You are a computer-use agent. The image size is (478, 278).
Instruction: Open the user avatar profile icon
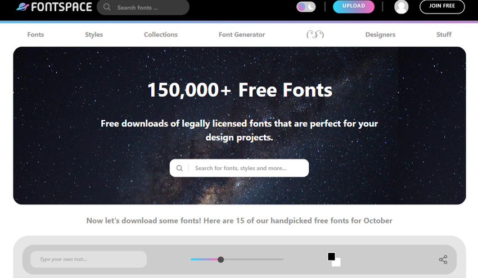coord(401,7)
